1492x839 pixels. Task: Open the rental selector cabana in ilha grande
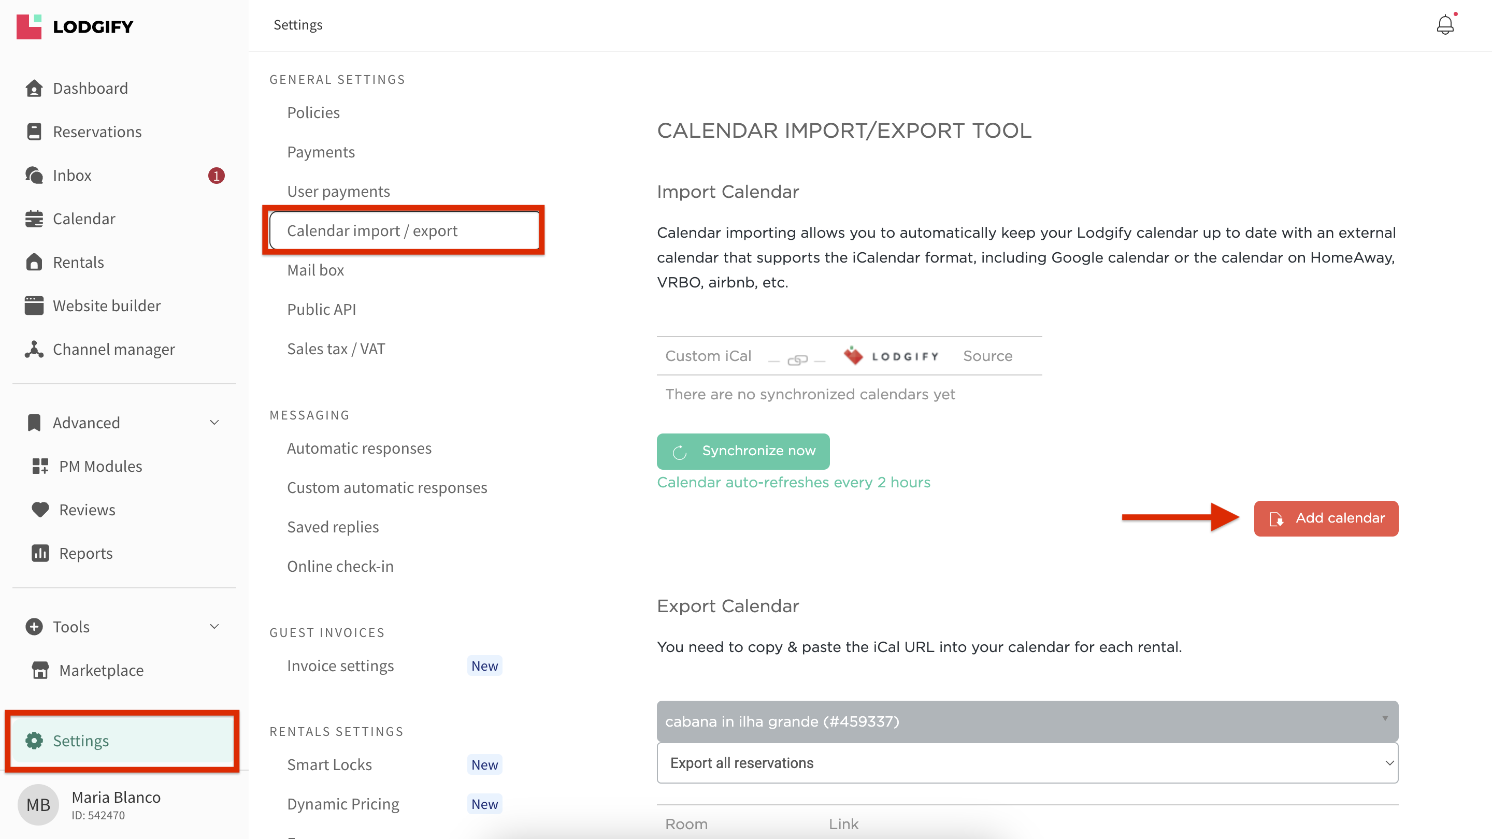click(x=1027, y=721)
